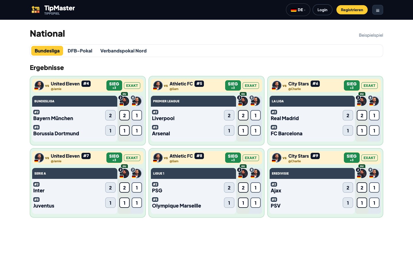Click opponent avatar with badge 4
The height and width of the screenshot is (258, 413).
[137, 101]
